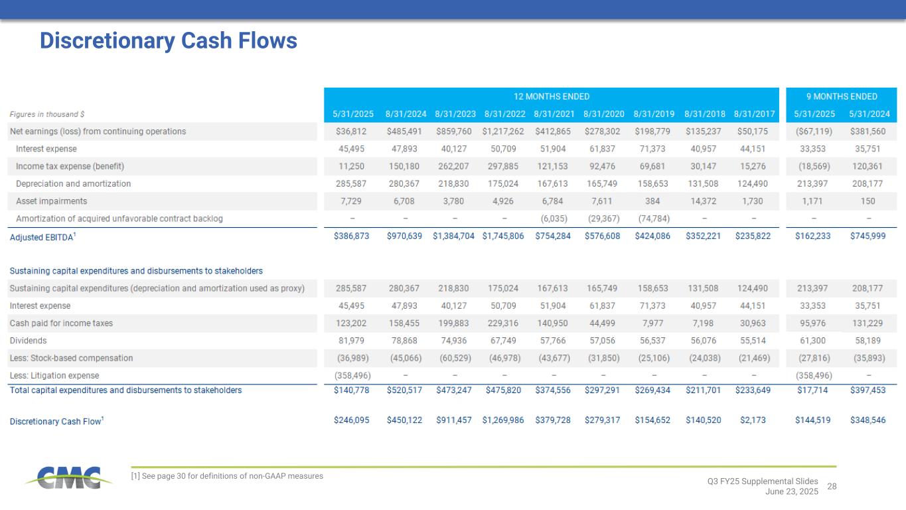Click the '12 MONTHS ENDED' header
906x510 pixels.
coord(551,97)
